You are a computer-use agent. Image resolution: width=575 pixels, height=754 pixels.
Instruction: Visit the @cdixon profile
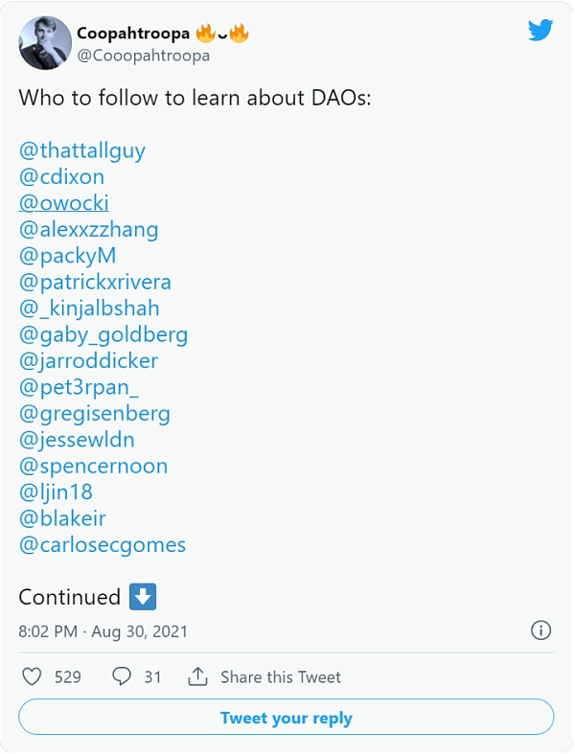click(x=61, y=176)
